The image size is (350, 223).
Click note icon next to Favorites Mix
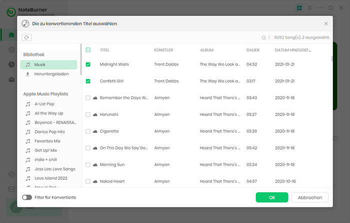pyautogui.click(x=28, y=141)
